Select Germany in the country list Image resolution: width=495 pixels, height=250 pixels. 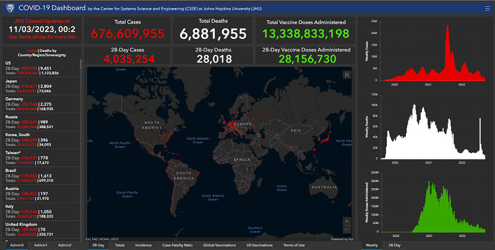tap(41, 104)
